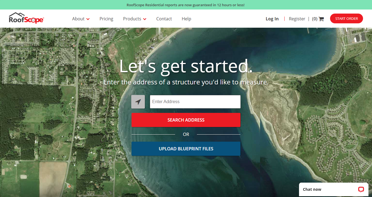
Task: Click the RoofScope logo
Action: (x=26, y=18)
